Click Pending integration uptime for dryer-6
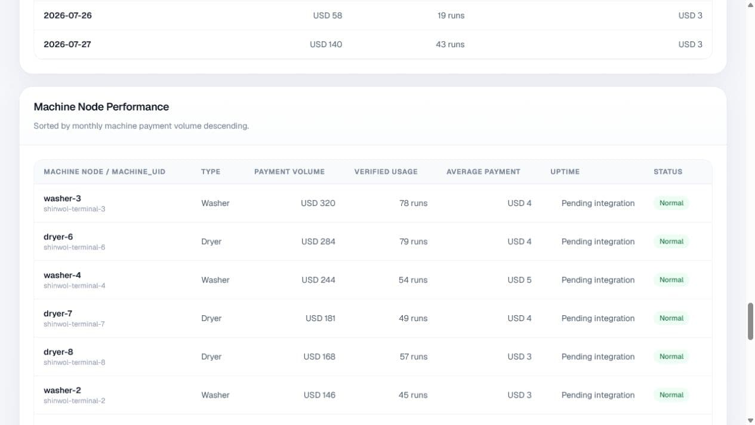755x425 pixels. [598, 241]
